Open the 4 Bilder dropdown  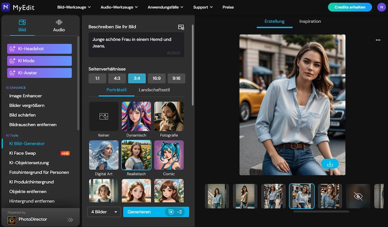(104, 212)
